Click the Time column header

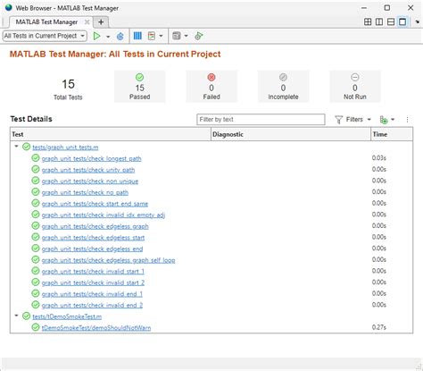(x=392, y=134)
